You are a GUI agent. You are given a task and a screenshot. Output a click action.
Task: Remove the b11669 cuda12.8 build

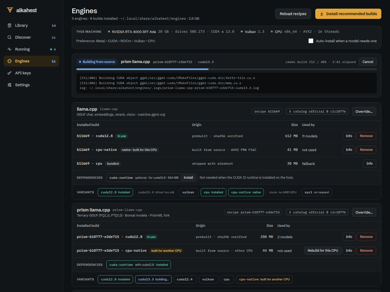(366, 136)
